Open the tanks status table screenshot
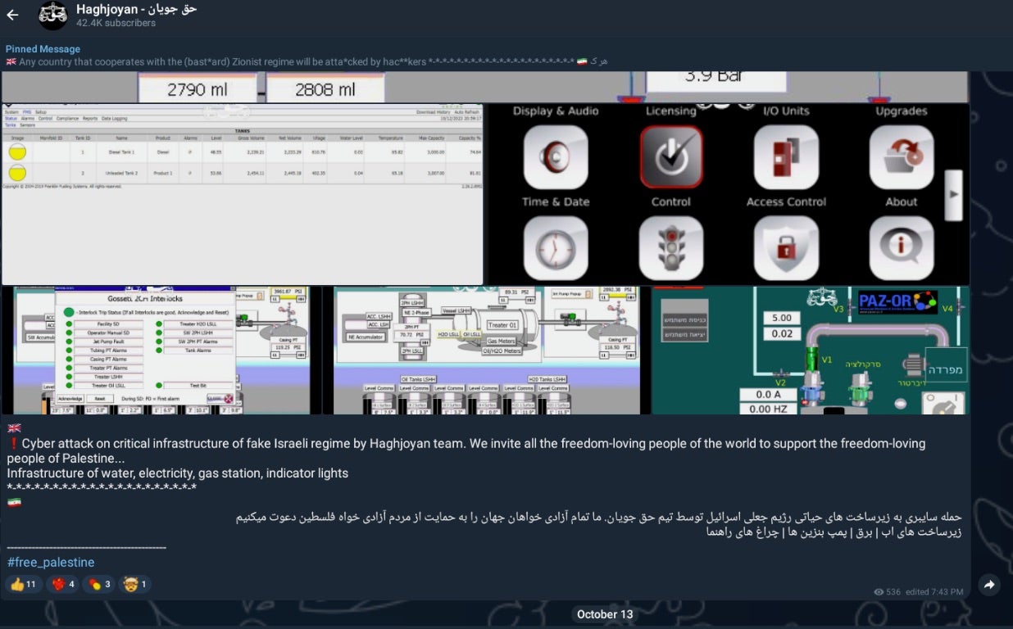 click(x=242, y=194)
